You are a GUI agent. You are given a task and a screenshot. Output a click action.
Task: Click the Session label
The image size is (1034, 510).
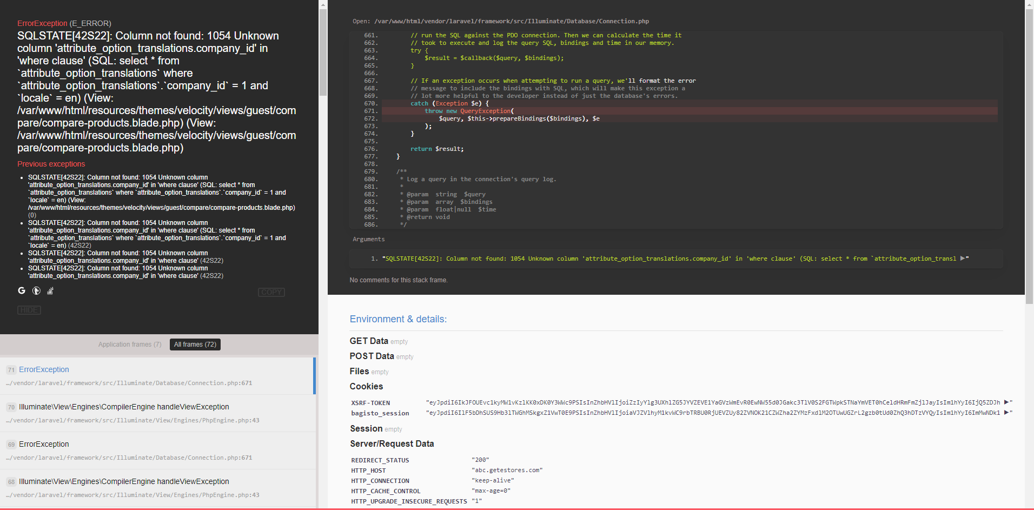[x=366, y=428]
